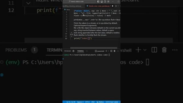Show next signature with down arrow below 1/2
The image size is (183, 103).
click(x=71, y=36)
